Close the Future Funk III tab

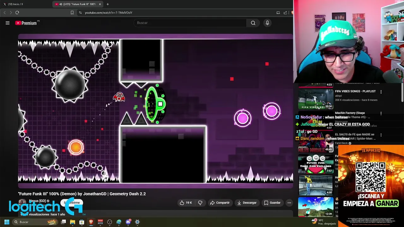[x=100, y=4]
